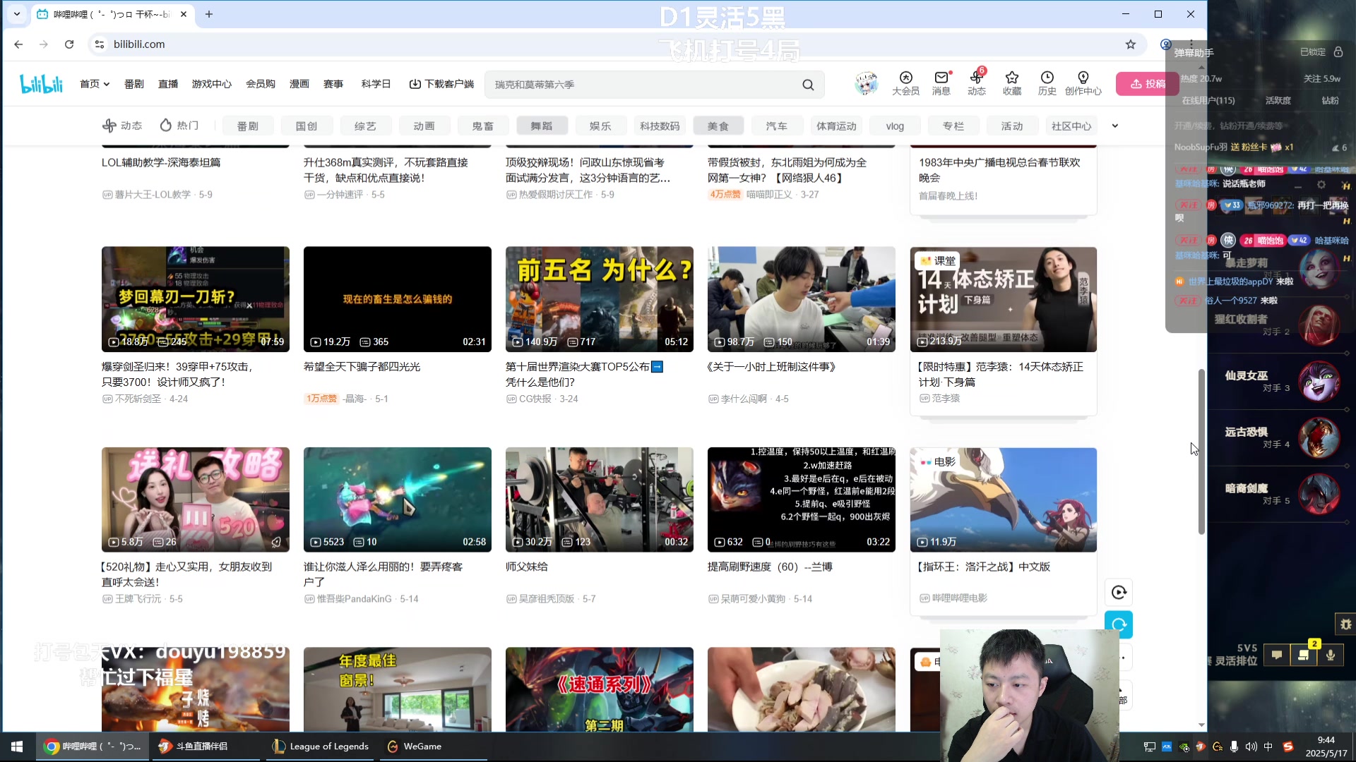Click the bilibili logo
Image resolution: width=1356 pixels, height=762 pixels.
coord(41,84)
